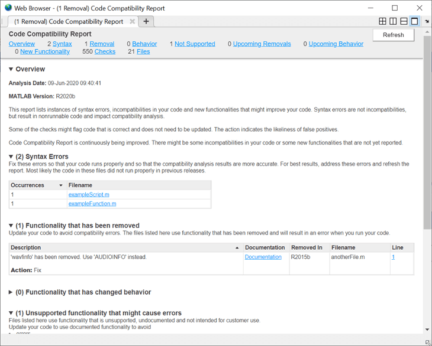Click the vertical scrollbar thumb
The height and width of the screenshot is (346, 432).
click(x=427, y=132)
